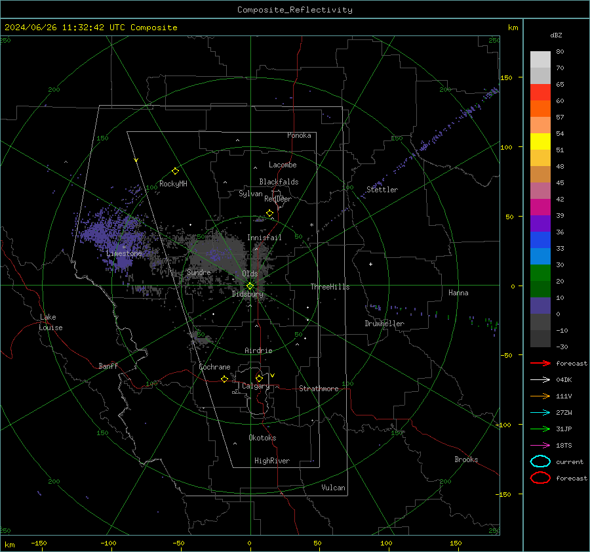
Task: Click the Drumheller label
Action: pos(384,324)
